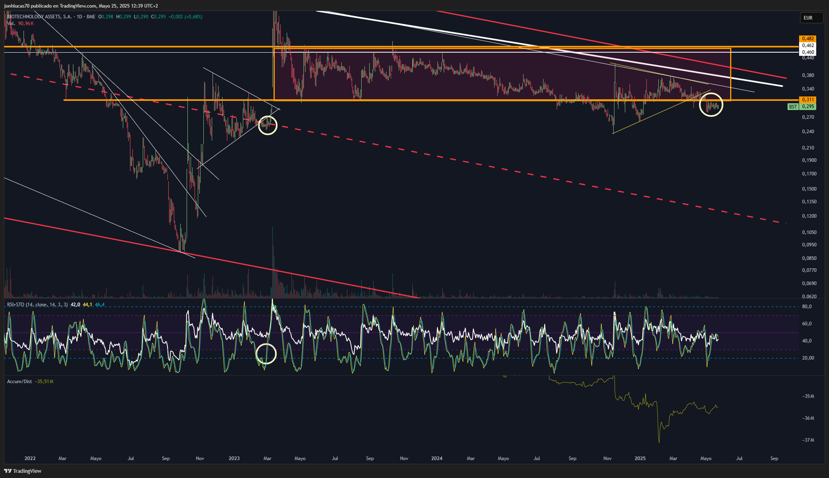Click the TradingView logo at bottom left
This screenshot has height=478, width=829.
(x=23, y=471)
